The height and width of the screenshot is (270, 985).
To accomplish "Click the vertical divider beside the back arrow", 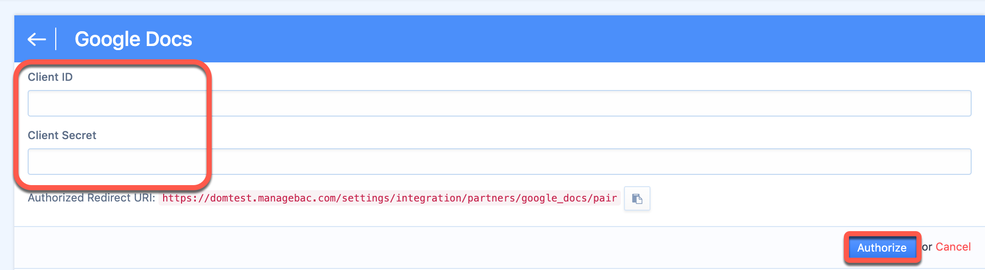I will pyautogui.click(x=56, y=39).
